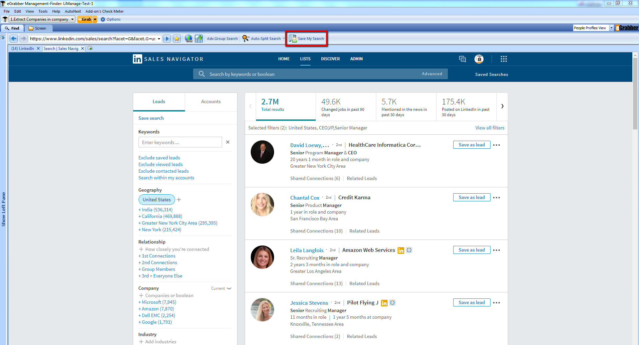Open the AutoNext menu
This screenshot has height=345, width=639.
(73, 11)
